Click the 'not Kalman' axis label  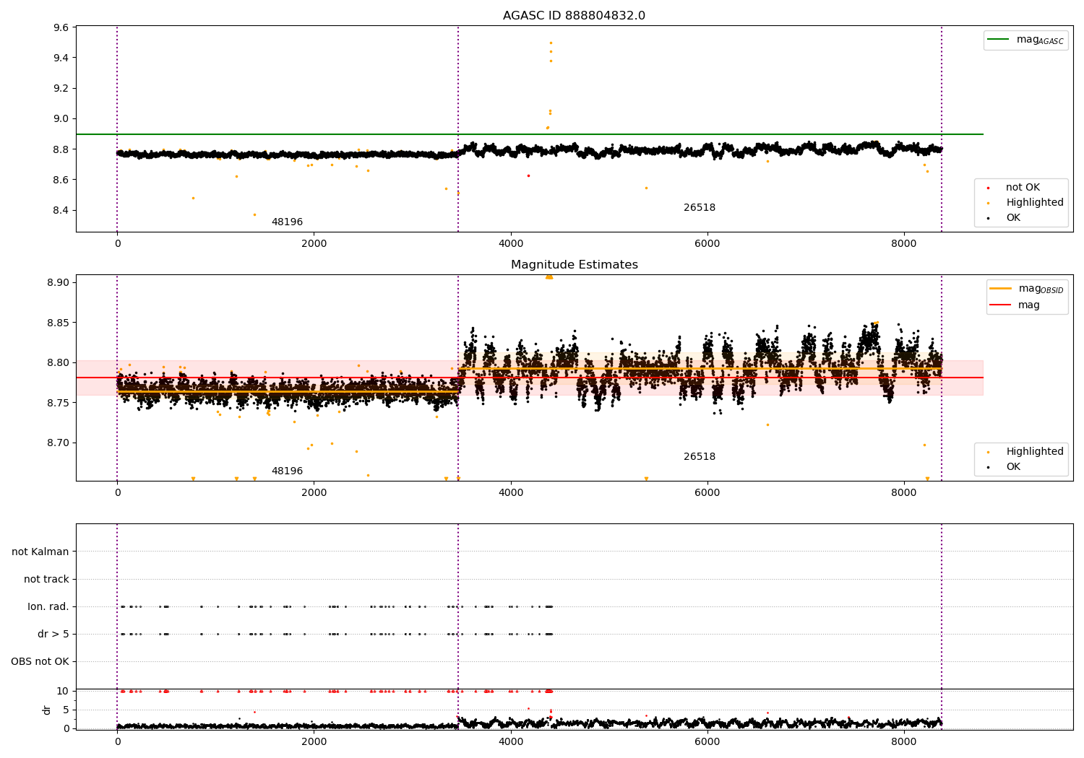pyautogui.click(x=40, y=552)
